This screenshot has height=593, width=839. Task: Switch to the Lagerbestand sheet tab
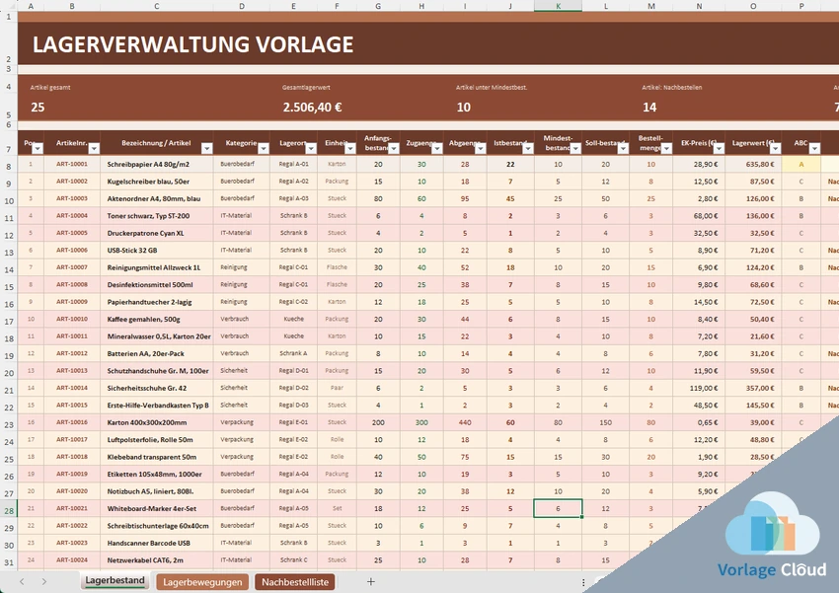[115, 581]
